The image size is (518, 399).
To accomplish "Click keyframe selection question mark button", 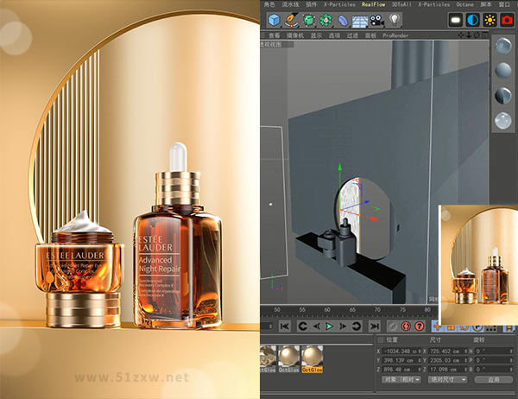I will coord(420,326).
